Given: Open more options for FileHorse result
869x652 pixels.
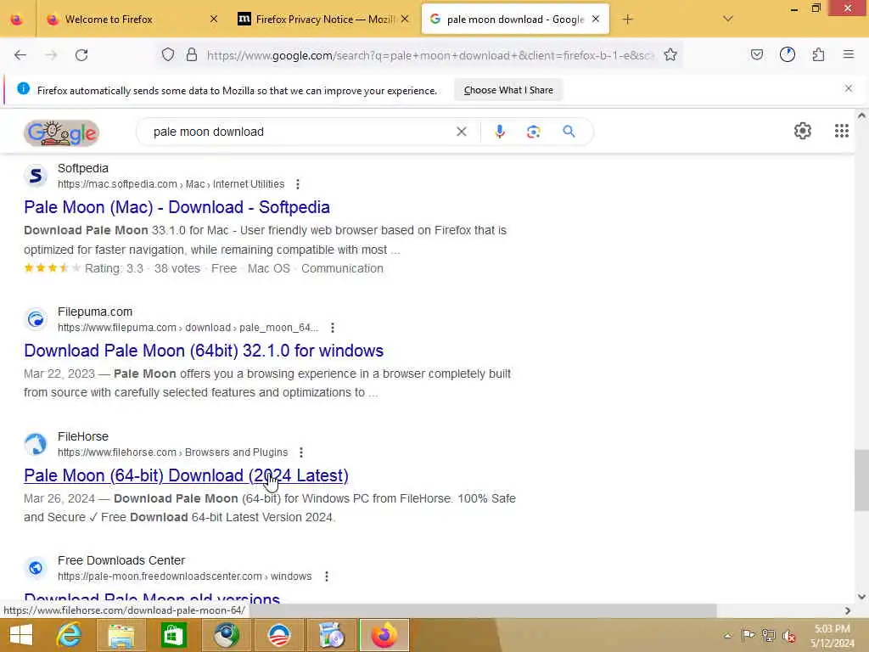Looking at the screenshot, I should point(301,452).
